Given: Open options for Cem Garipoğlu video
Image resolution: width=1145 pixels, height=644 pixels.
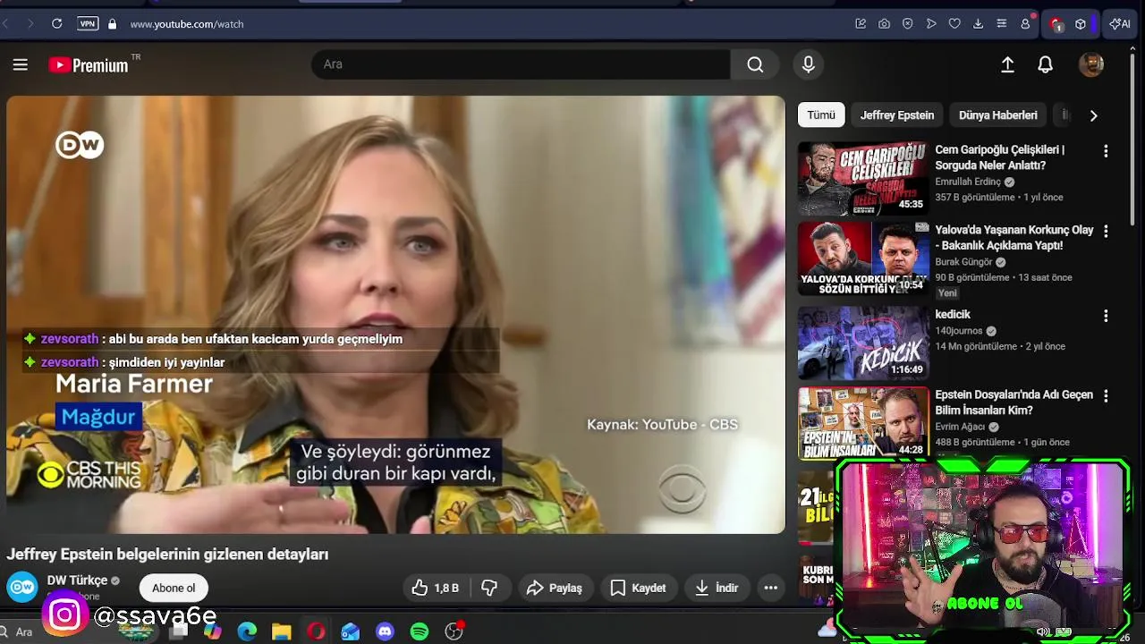Looking at the screenshot, I should [x=1106, y=151].
